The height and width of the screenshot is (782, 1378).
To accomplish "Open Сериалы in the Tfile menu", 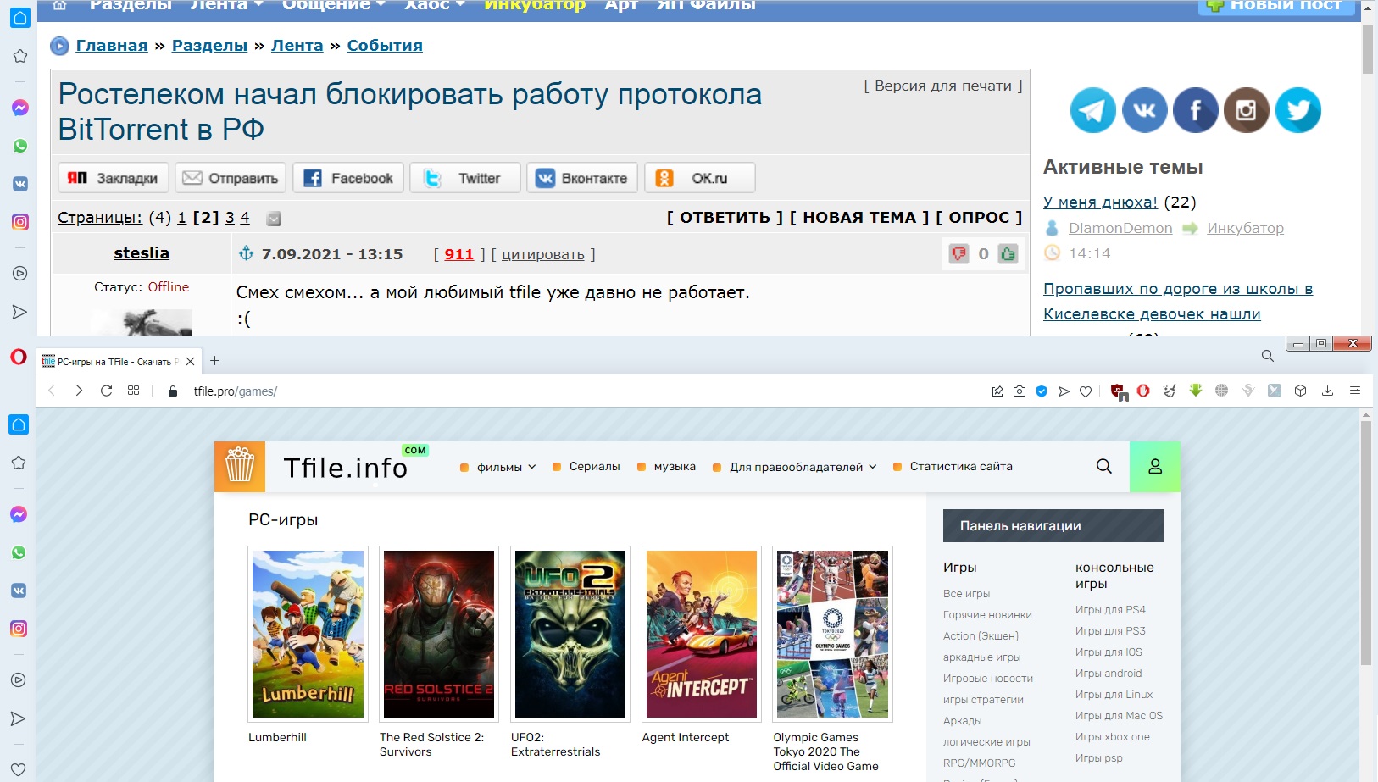I will [x=595, y=467].
